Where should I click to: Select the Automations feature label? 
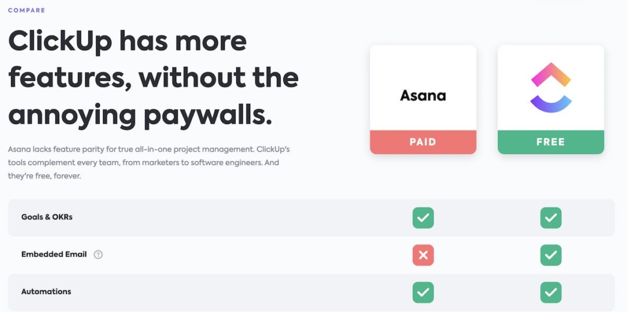click(x=46, y=291)
